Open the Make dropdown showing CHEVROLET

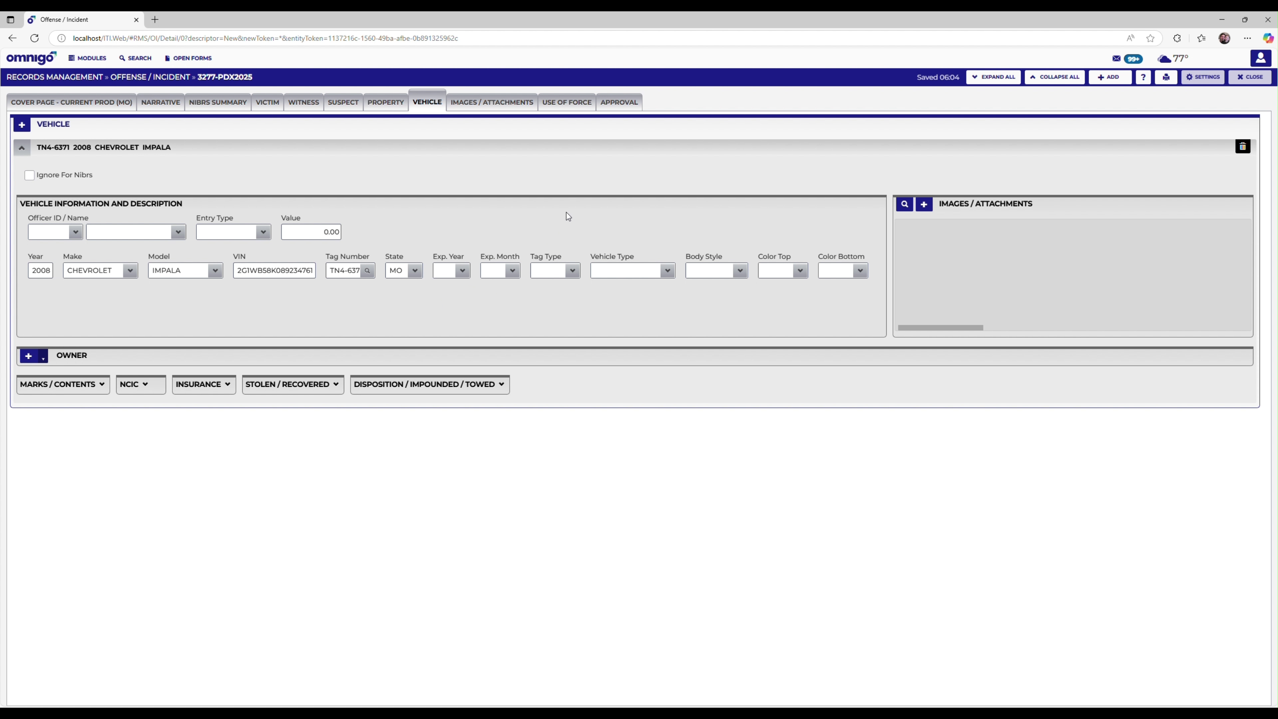(130, 270)
